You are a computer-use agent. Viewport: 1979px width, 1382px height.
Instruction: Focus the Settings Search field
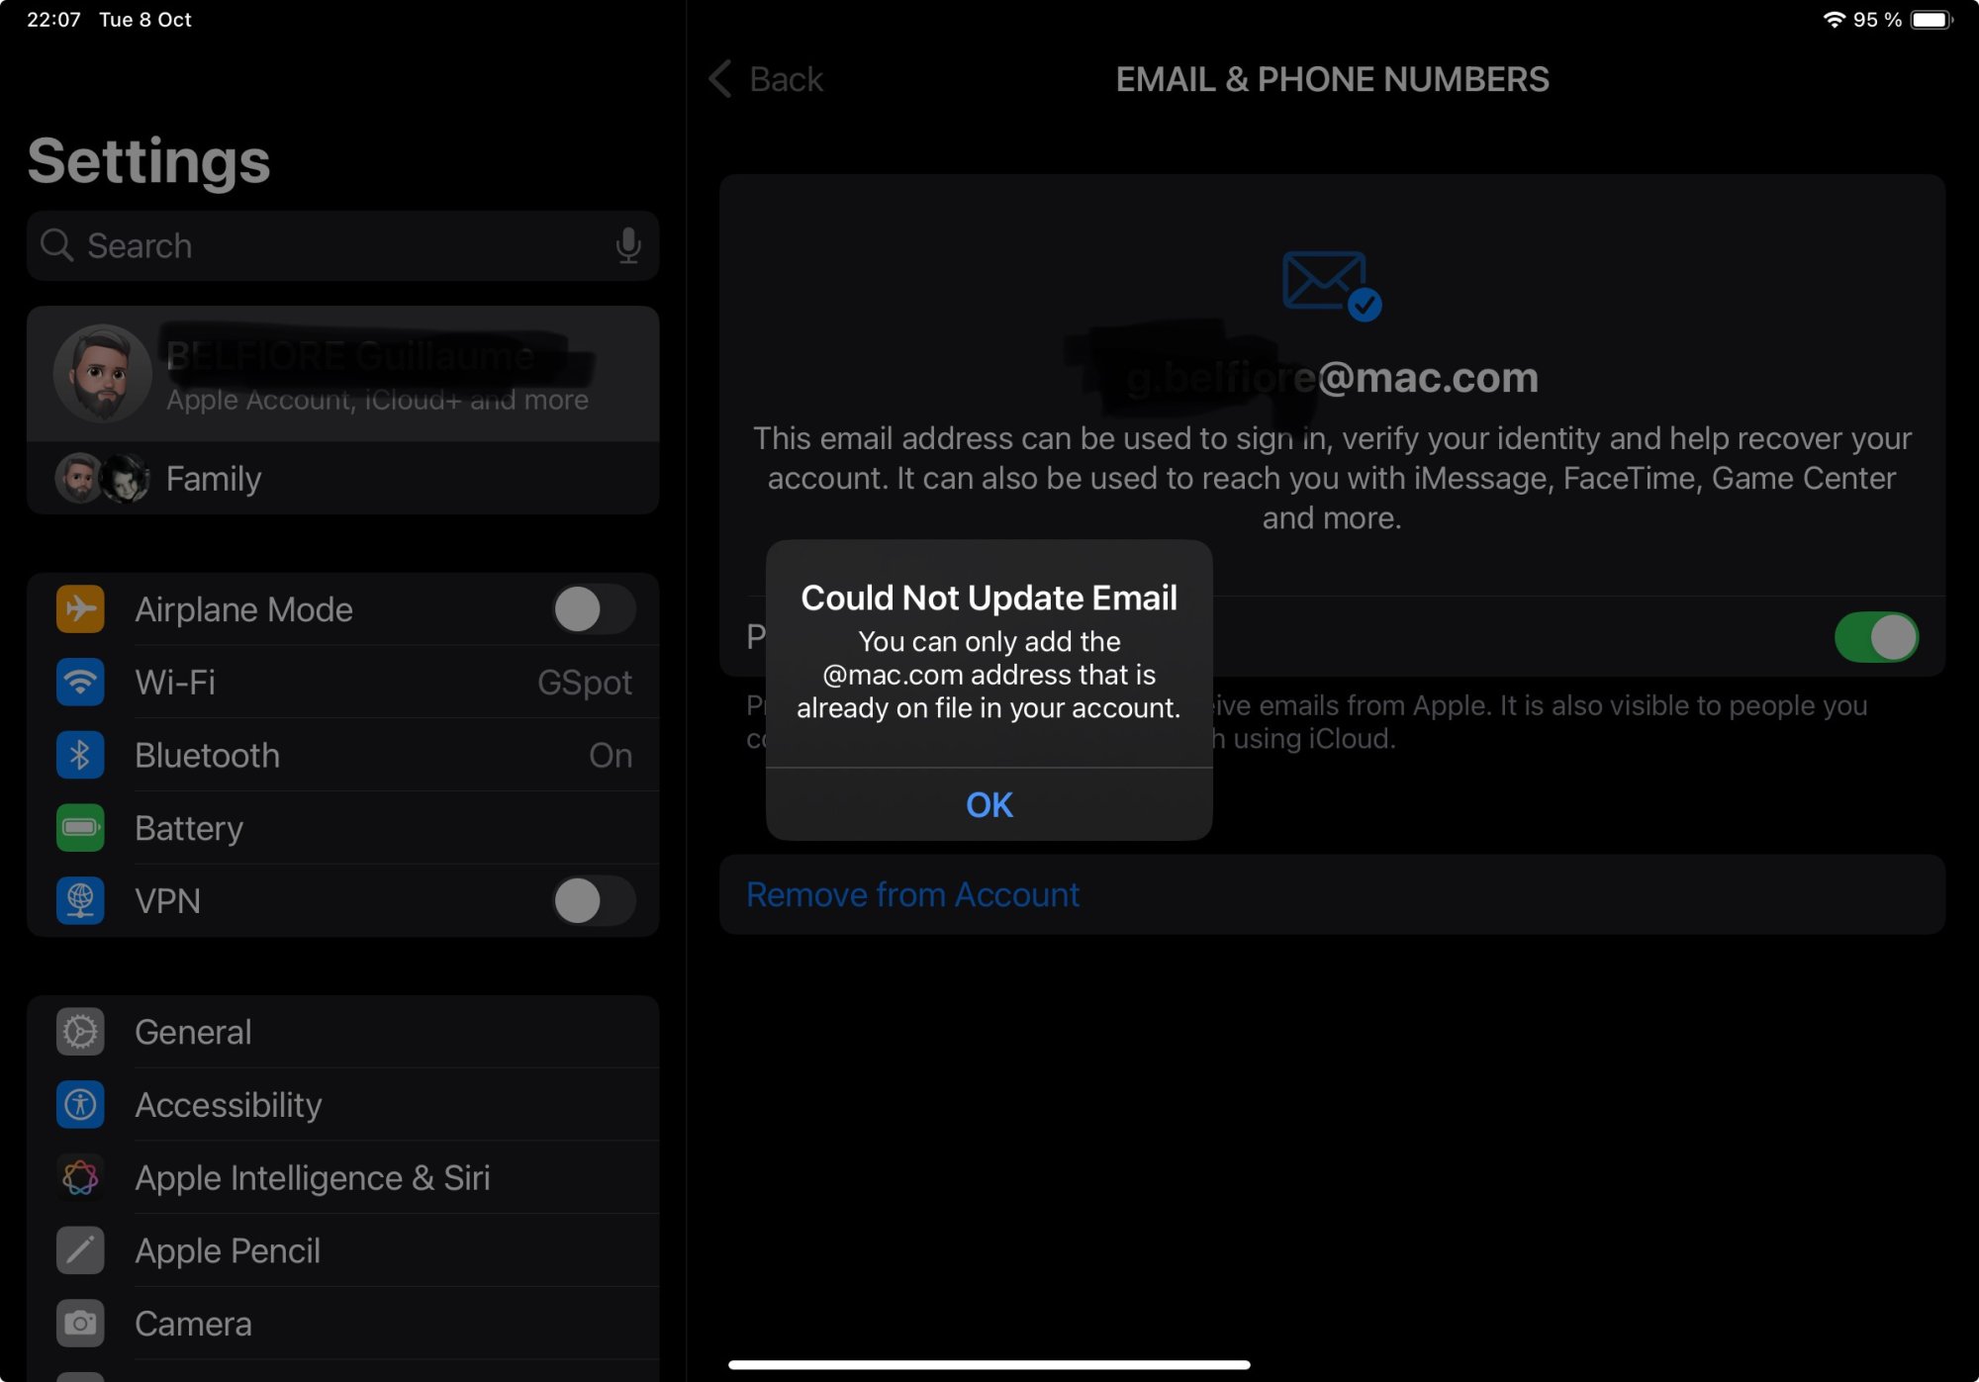pyautogui.click(x=343, y=245)
